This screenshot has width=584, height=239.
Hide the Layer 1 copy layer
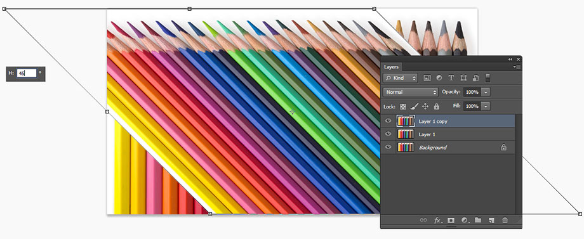tap(388, 121)
